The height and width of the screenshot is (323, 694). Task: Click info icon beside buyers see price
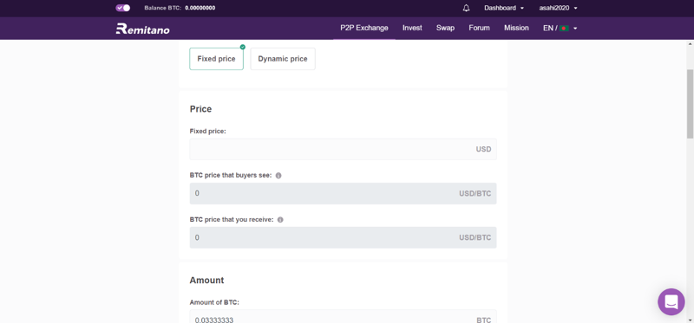(x=278, y=176)
